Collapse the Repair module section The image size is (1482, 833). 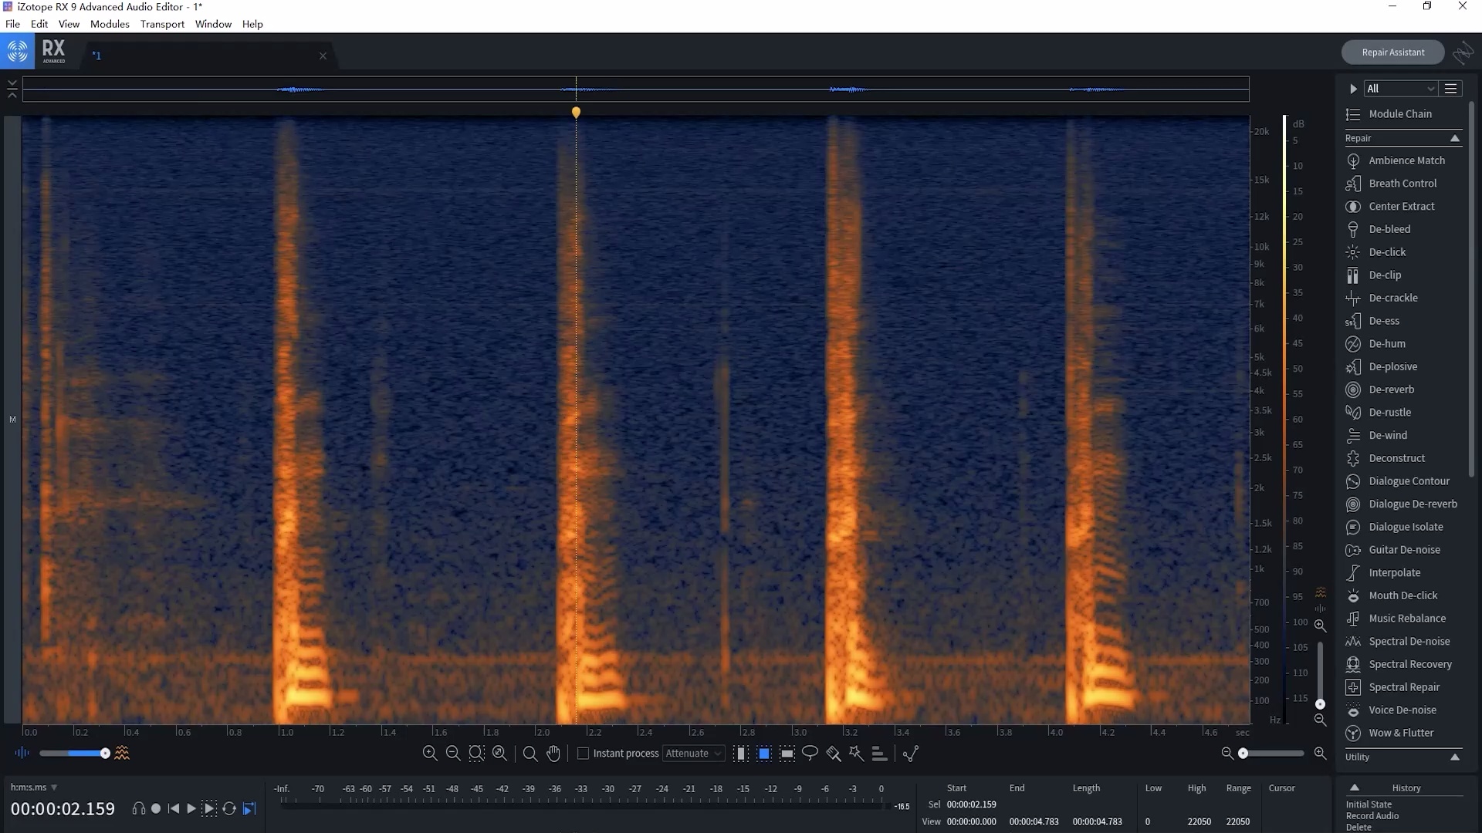click(x=1455, y=138)
